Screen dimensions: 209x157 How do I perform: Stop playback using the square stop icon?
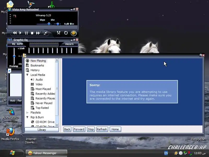pos(32,33)
